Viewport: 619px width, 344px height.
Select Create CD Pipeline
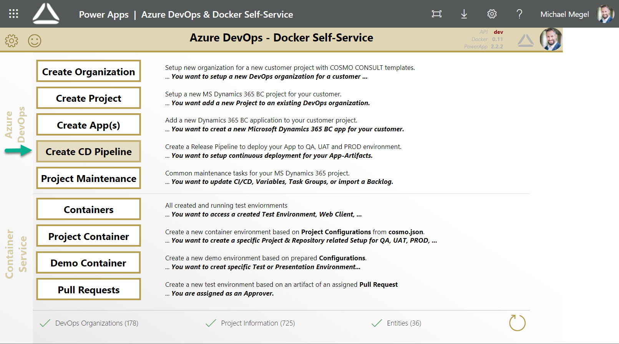pyautogui.click(x=89, y=151)
